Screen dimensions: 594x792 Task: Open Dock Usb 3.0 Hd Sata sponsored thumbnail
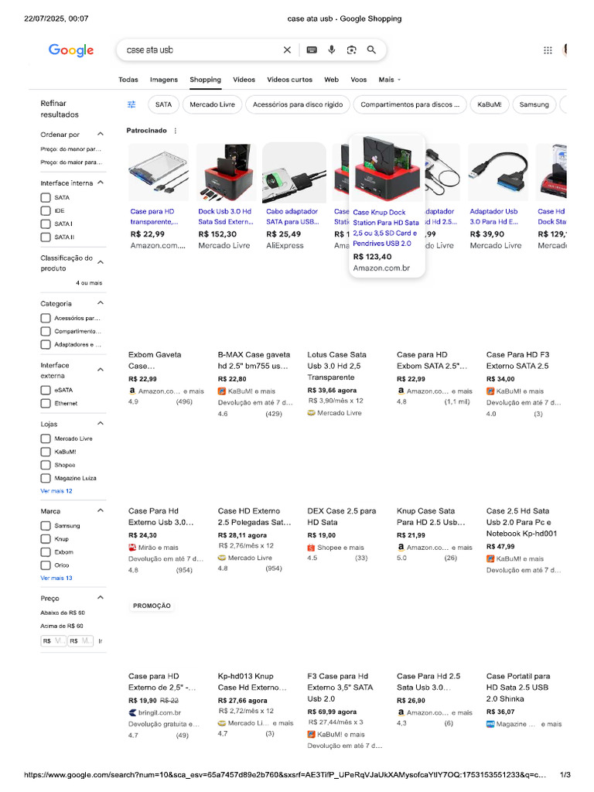227,172
